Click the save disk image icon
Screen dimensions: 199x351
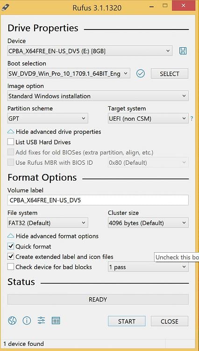click(x=183, y=51)
